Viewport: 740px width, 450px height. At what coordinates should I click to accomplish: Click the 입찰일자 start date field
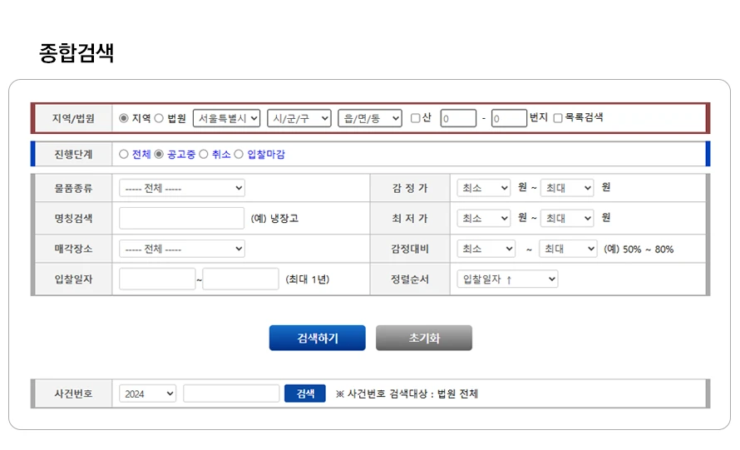coord(157,279)
